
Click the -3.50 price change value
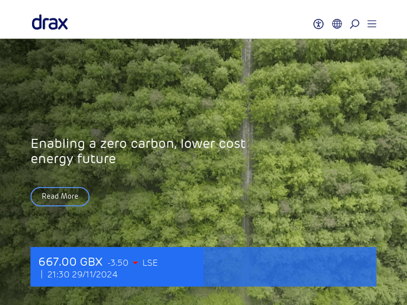(118, 263)
